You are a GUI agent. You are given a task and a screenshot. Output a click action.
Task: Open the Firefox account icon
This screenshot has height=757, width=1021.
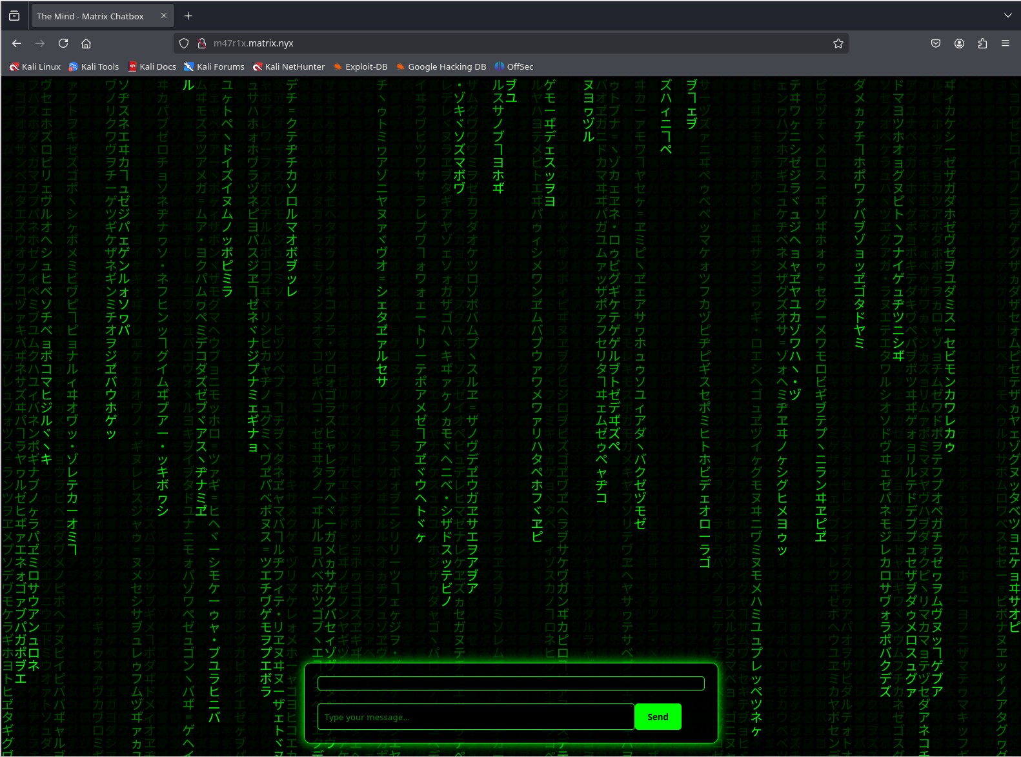959,43
